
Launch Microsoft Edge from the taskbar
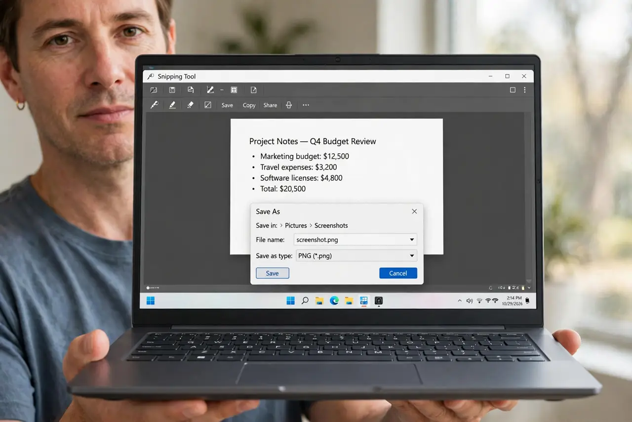click(x=334, y=300)
